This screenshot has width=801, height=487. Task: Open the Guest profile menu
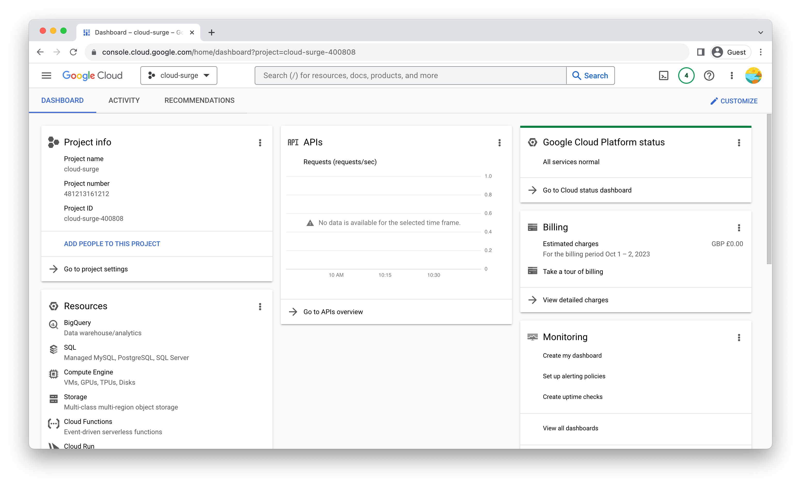[x=731, y=52]
